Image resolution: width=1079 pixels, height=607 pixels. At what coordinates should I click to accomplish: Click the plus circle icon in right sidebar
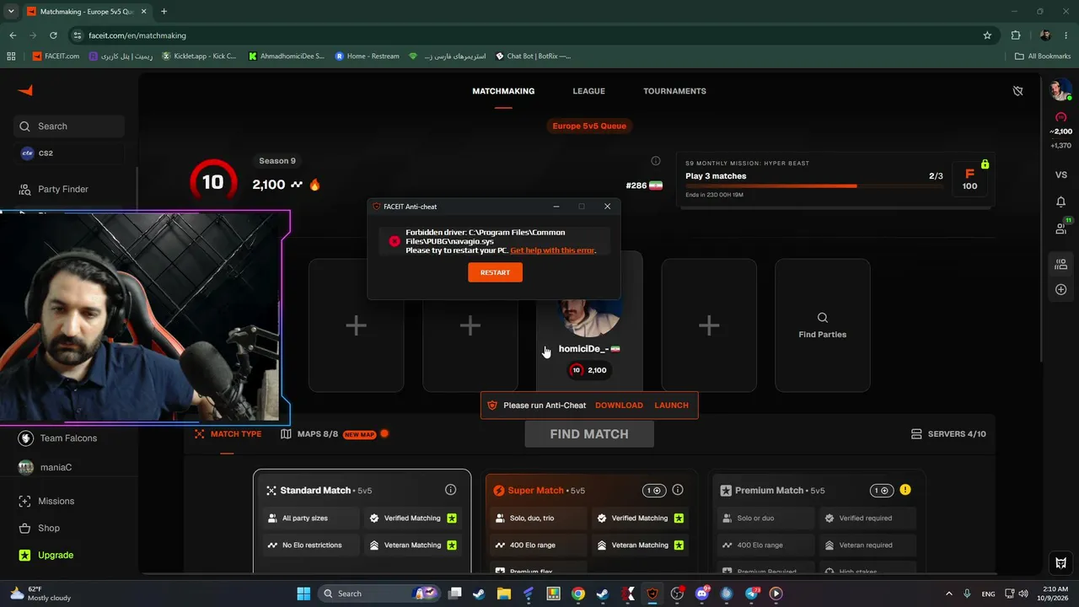[x=1061, y=289]
